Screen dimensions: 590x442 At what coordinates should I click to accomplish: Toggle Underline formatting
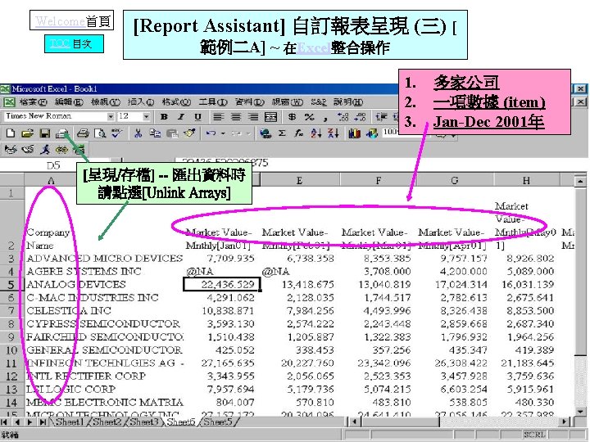tap(198, 116)
